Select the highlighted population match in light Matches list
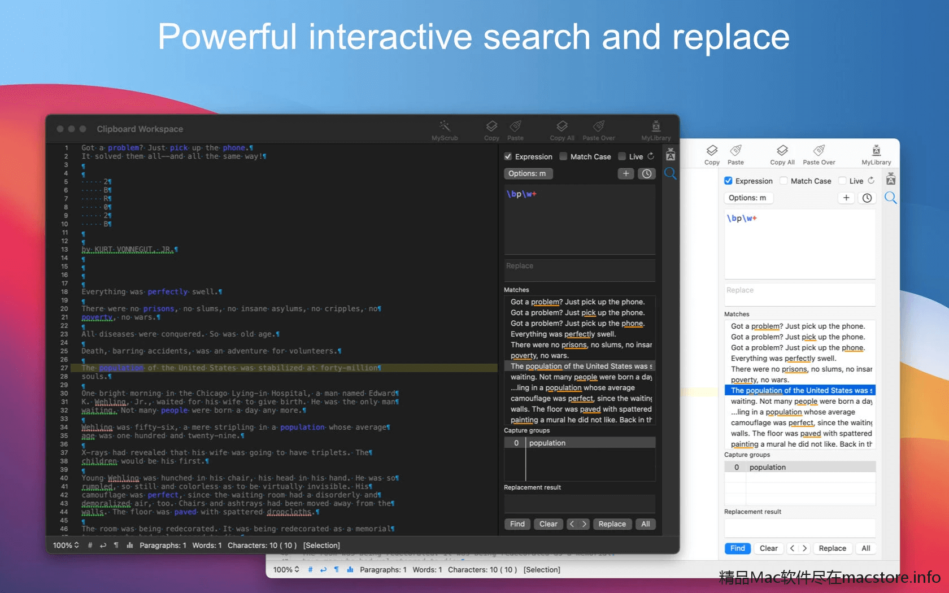Image resolution: width=949 pixels, height=593 pixels. (799, 390)
